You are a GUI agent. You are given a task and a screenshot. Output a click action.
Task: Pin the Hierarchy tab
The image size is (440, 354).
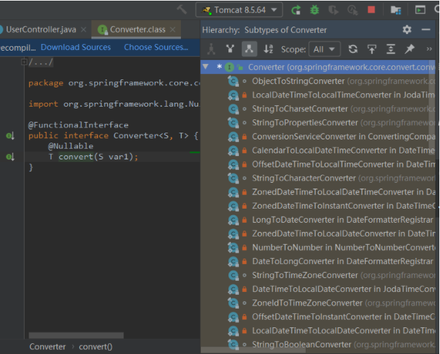coord(409,49)
